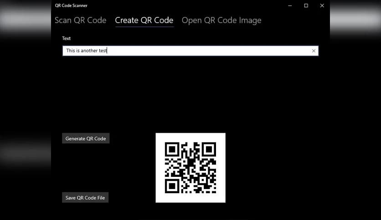Click into the Text input field
The image size is (381, 220).
point(190,50)
